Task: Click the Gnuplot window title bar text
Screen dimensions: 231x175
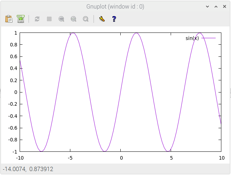Action: click(115, 6)
